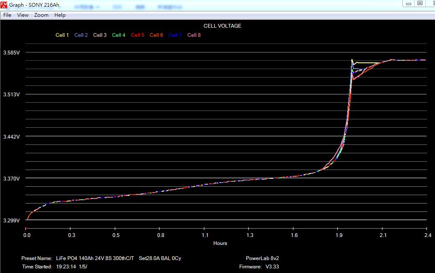Toggle the Cell 1 legend label

62,35
